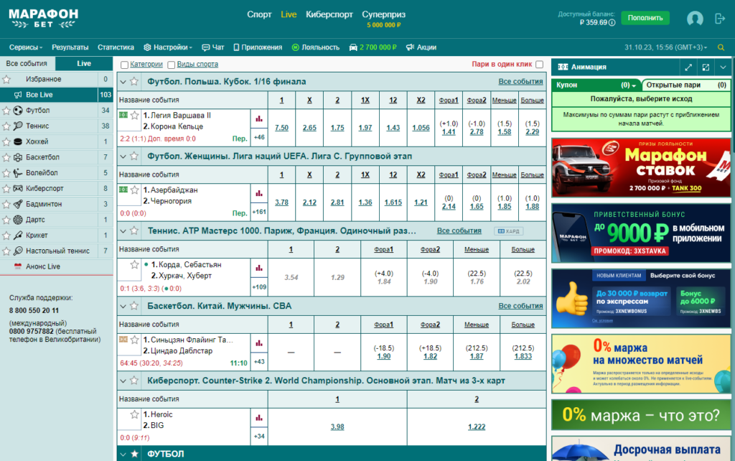735x461 pixels.
Task: Switch to the Открытые пари tab
Action: [x=685, y=85]
